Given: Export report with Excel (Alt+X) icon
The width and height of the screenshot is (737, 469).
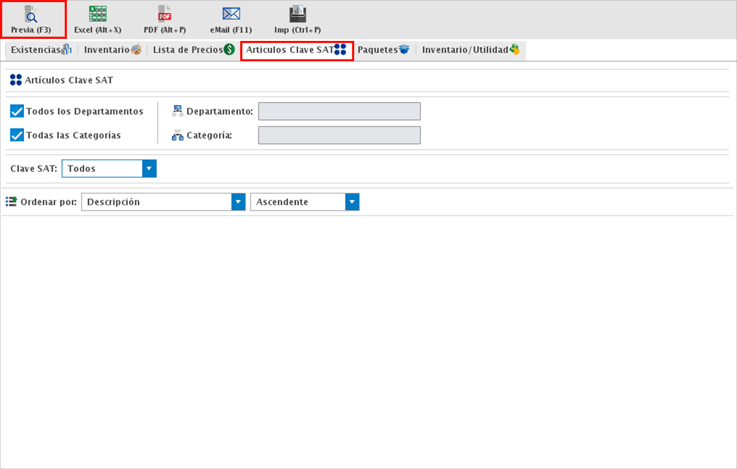Looking at the screenshot, I should pos(98,14).
